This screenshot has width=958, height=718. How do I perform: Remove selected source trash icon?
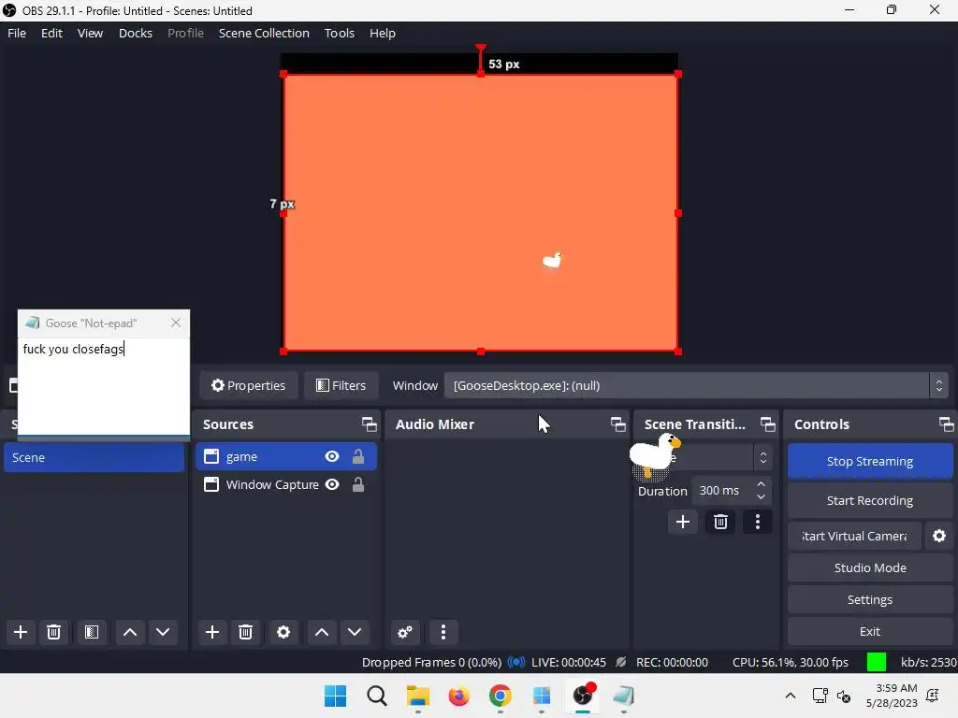[x=246, y=632]
